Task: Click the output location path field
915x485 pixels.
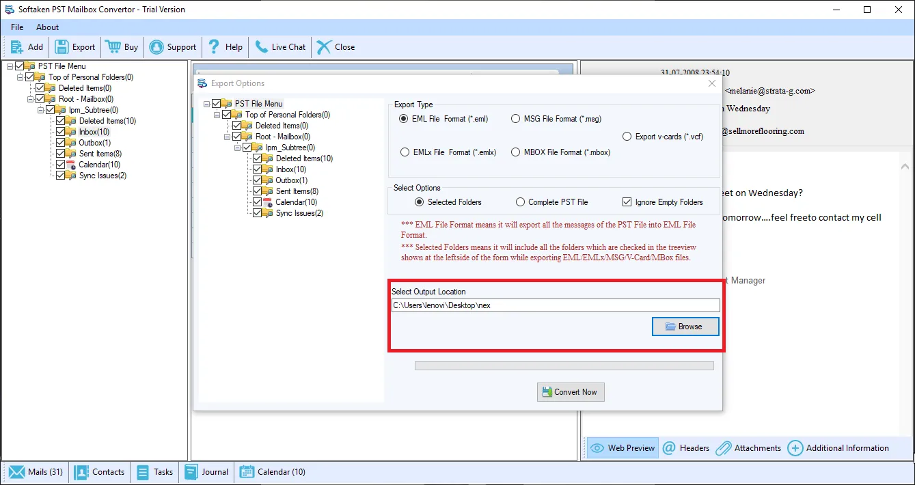Action: tap(556, 305)
